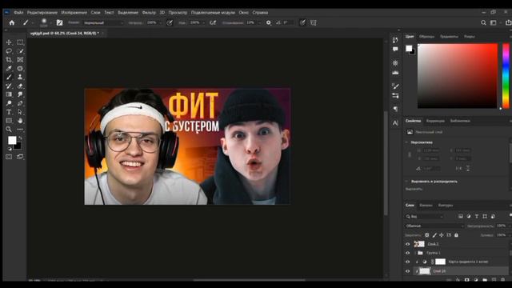
Task: Open the brush opacity percentage dropdown
Action: (160, 23)
